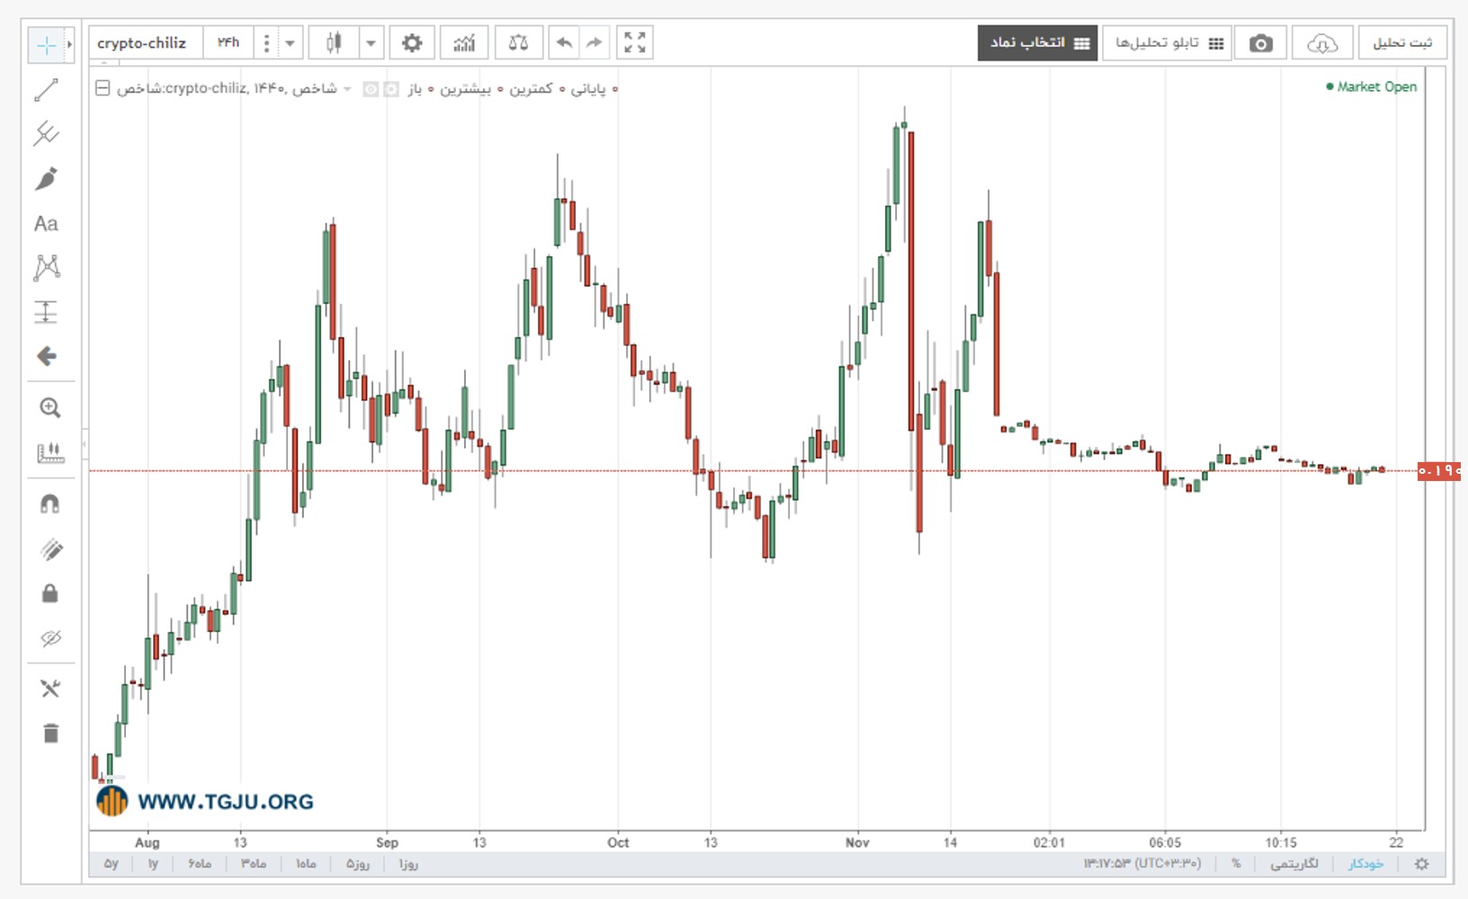This screenshot has height=899, width=1468.
Task: Open the indicators panel icon
Action: (464, 43)
